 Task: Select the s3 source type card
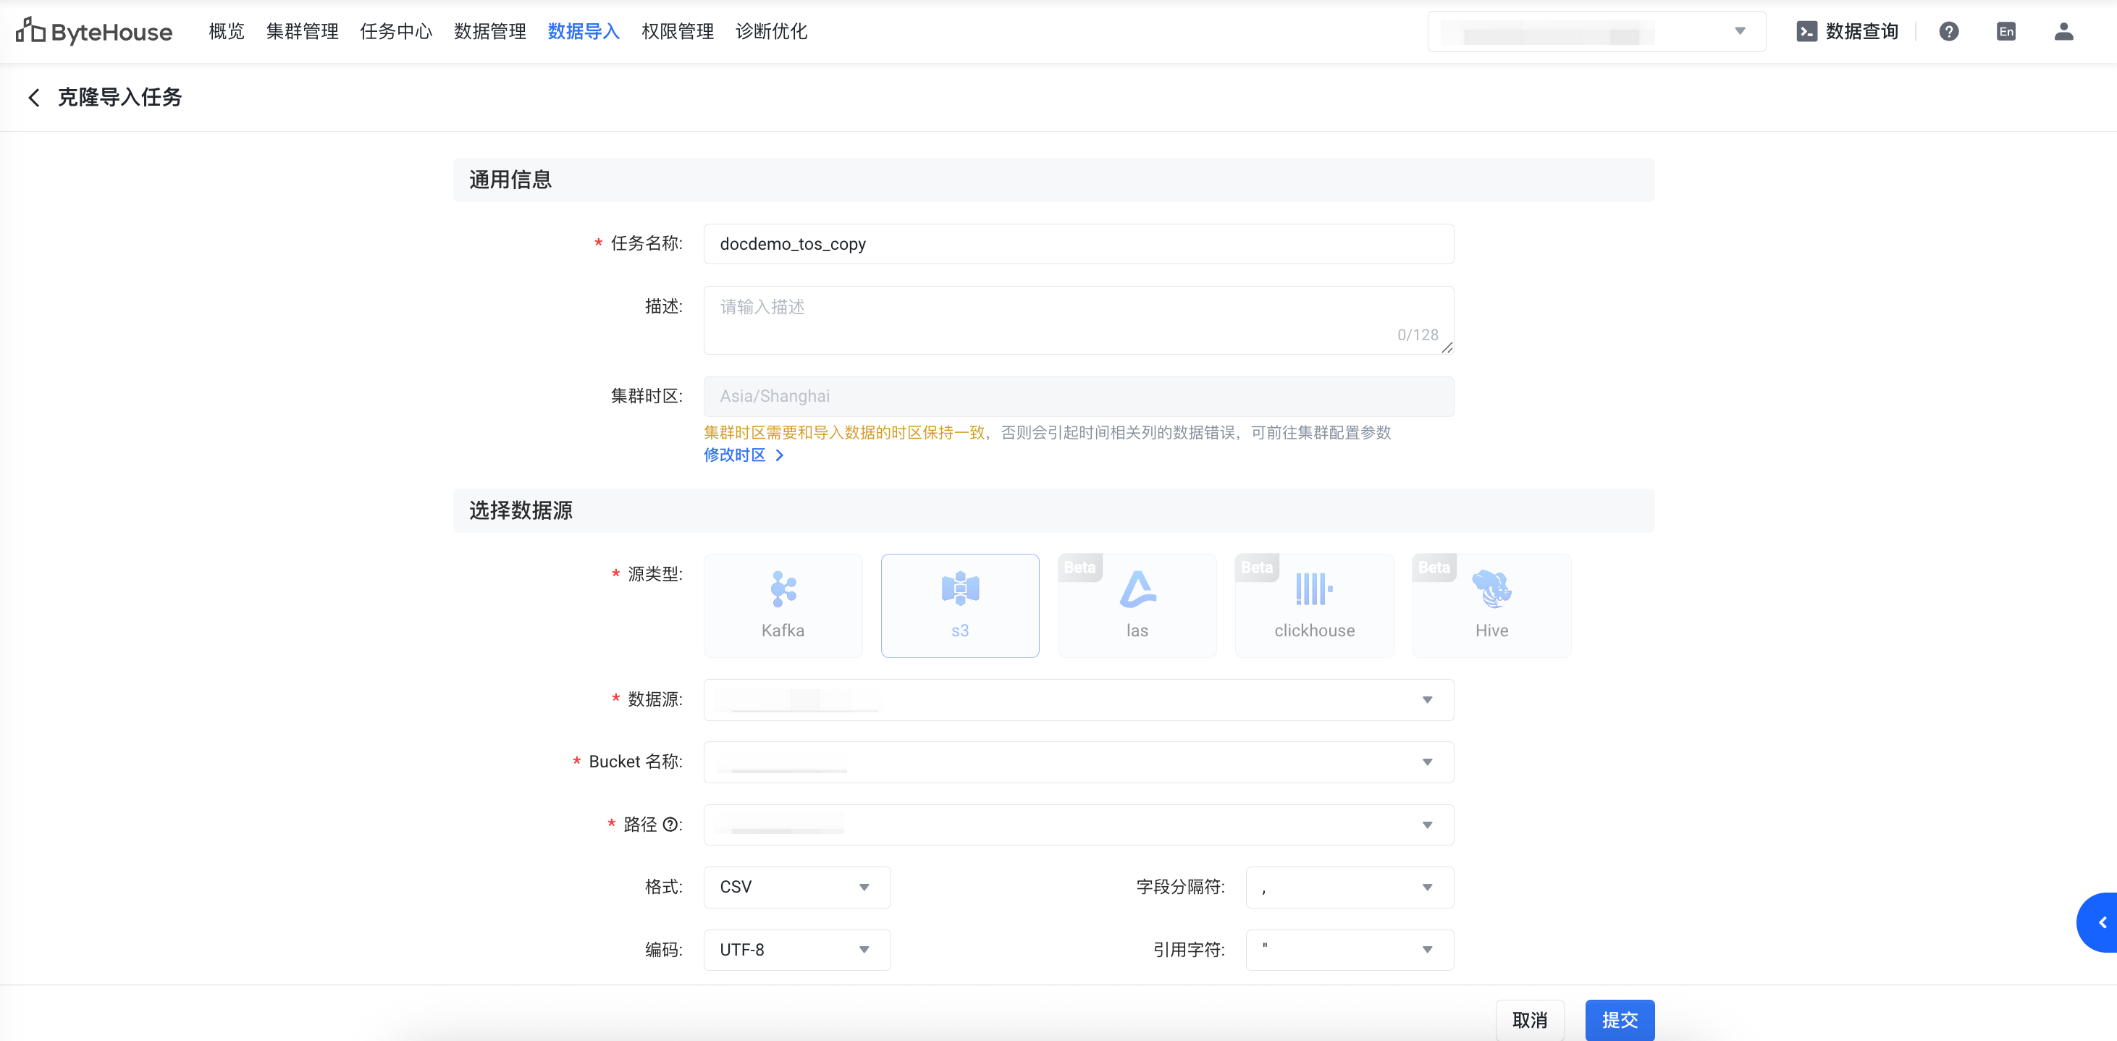coord(959,605)
